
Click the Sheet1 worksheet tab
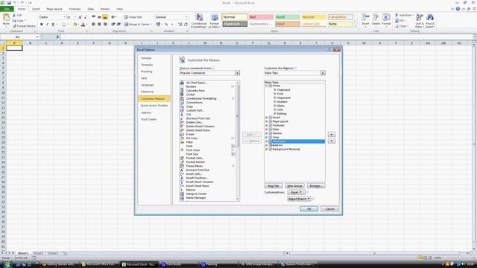coord(23,253)
